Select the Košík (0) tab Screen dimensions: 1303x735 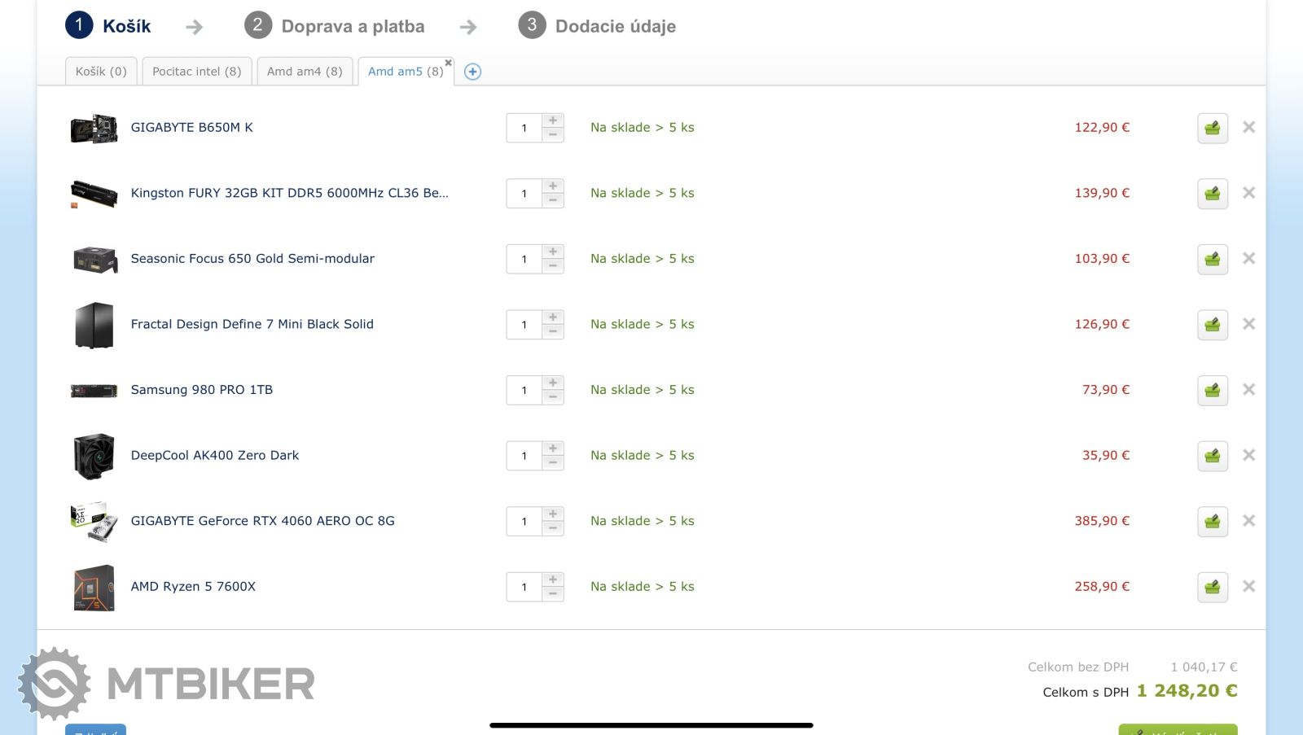[x=101, y=72]
